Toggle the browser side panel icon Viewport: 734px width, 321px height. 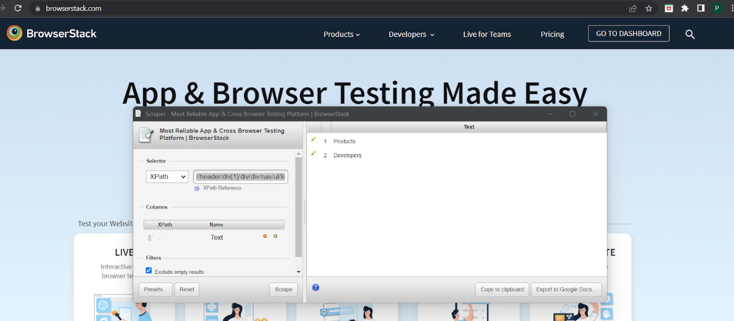[701, 9]
